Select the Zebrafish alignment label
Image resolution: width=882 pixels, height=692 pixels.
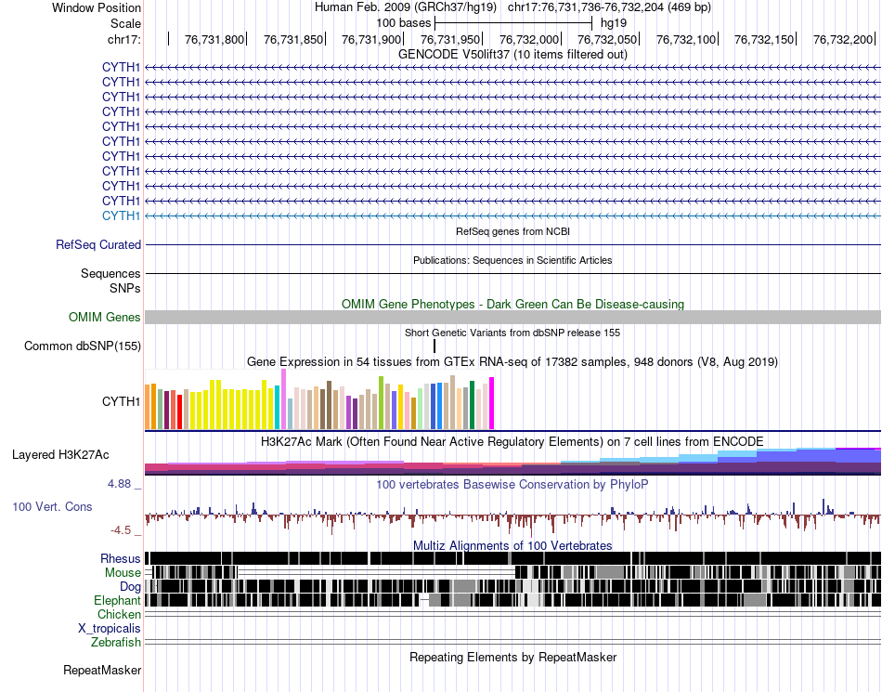116,643
